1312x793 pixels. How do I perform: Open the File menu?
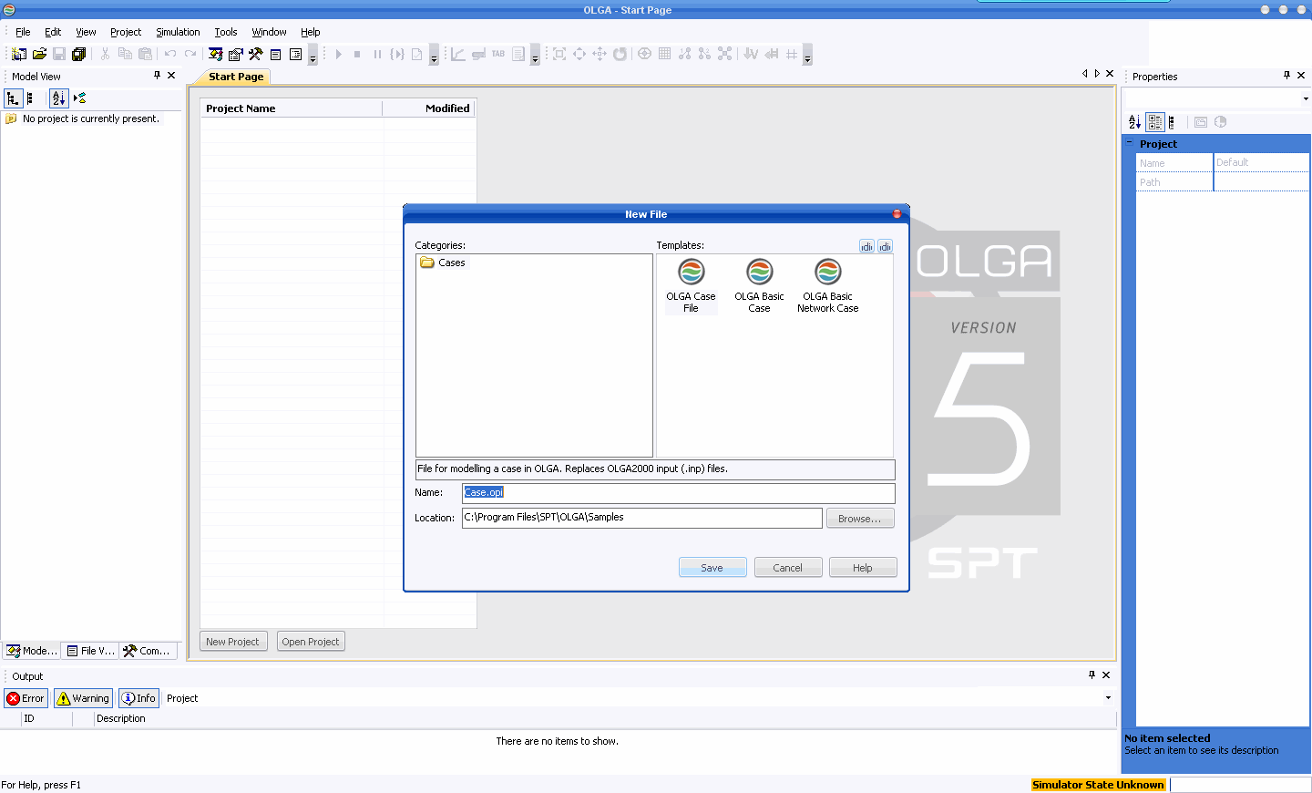tap(23, 32)
